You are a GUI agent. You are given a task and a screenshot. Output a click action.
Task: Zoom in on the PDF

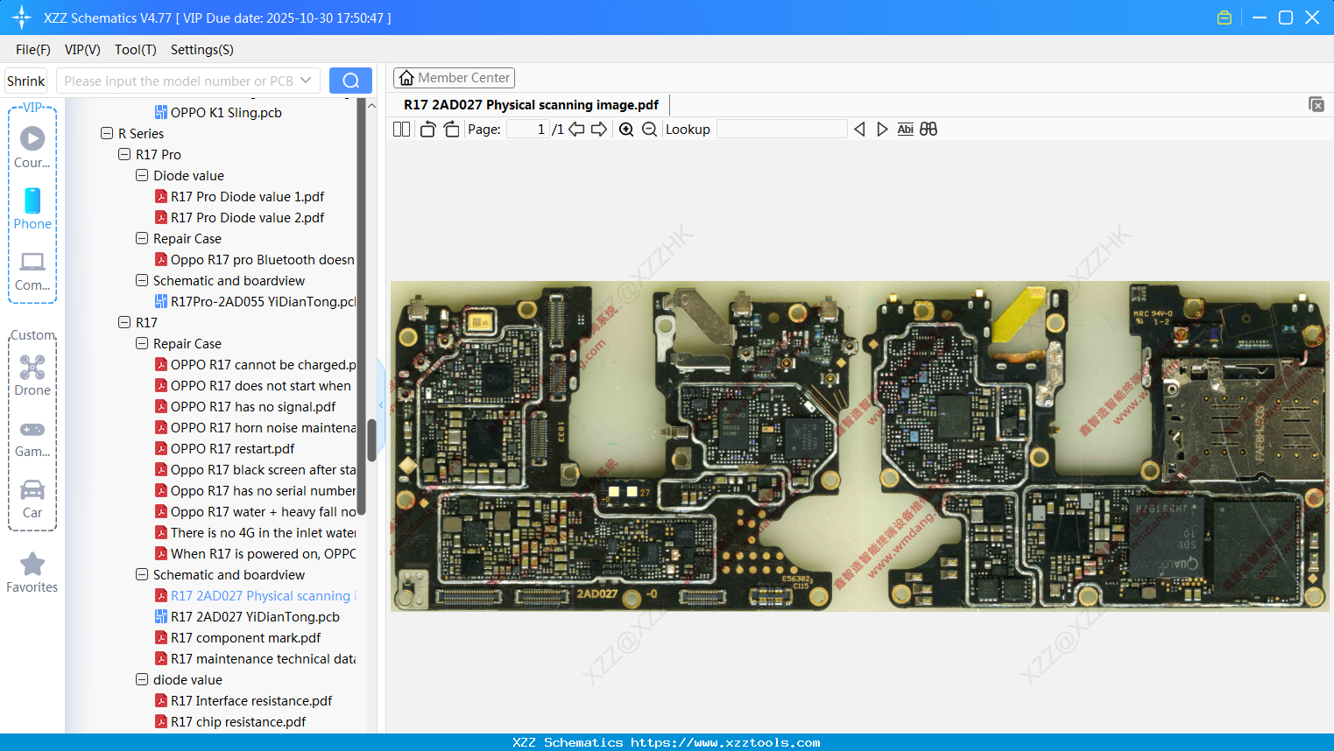click(626, 130)
